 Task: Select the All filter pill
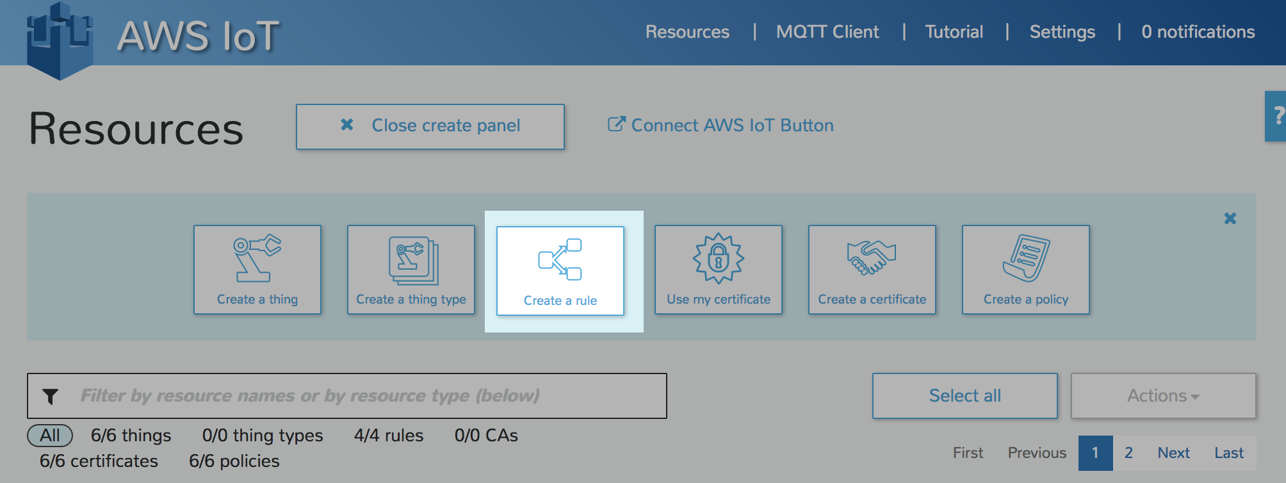[50, 436]
